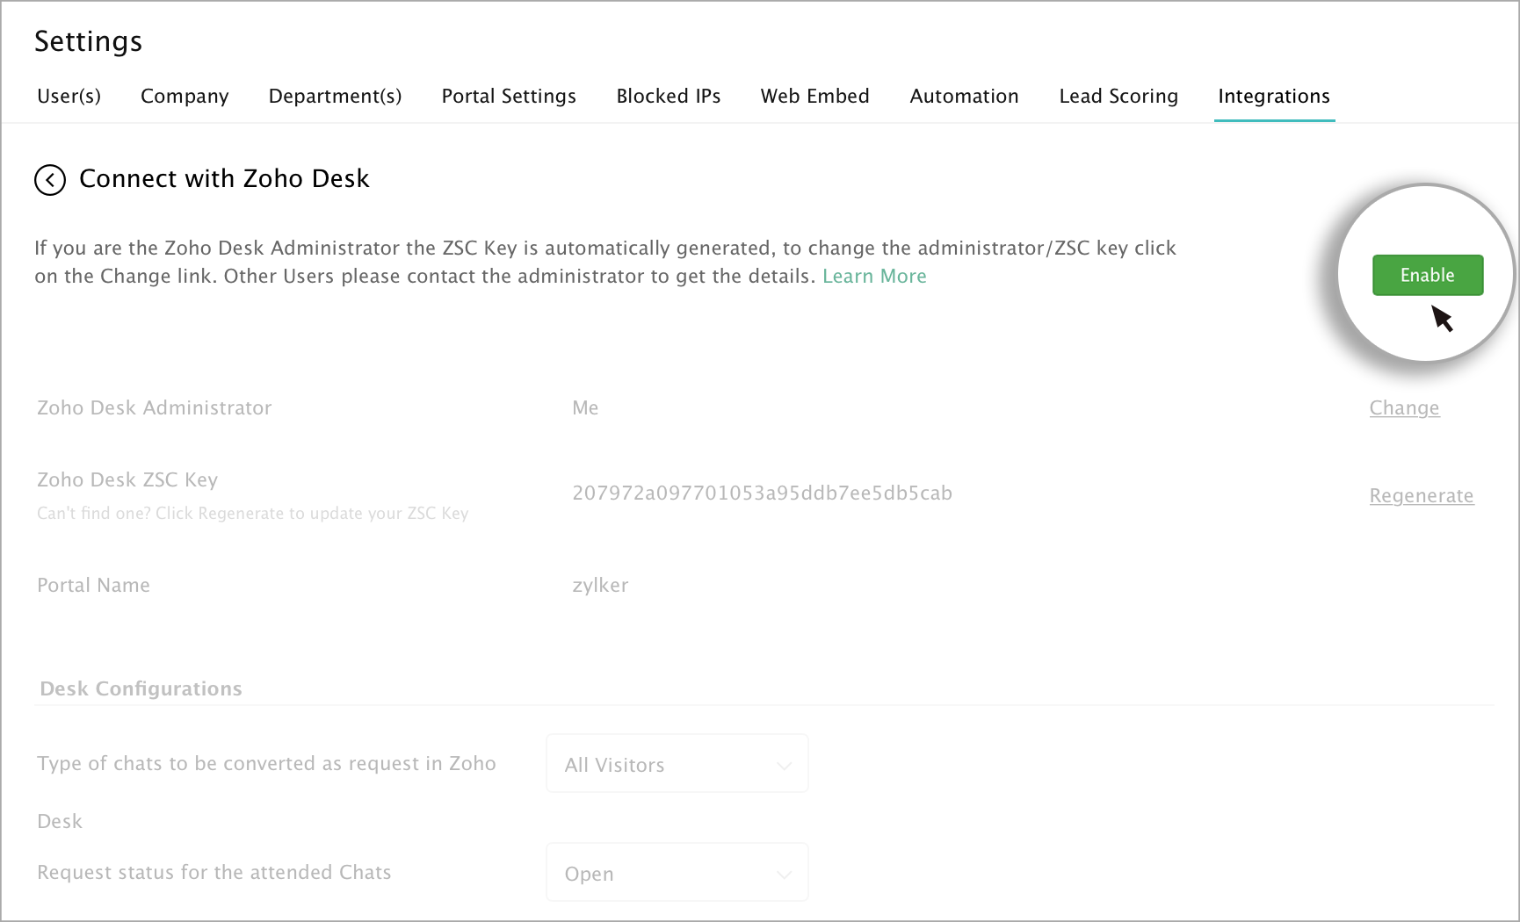Enable the Zoho Desk integration

(1427, 275)
